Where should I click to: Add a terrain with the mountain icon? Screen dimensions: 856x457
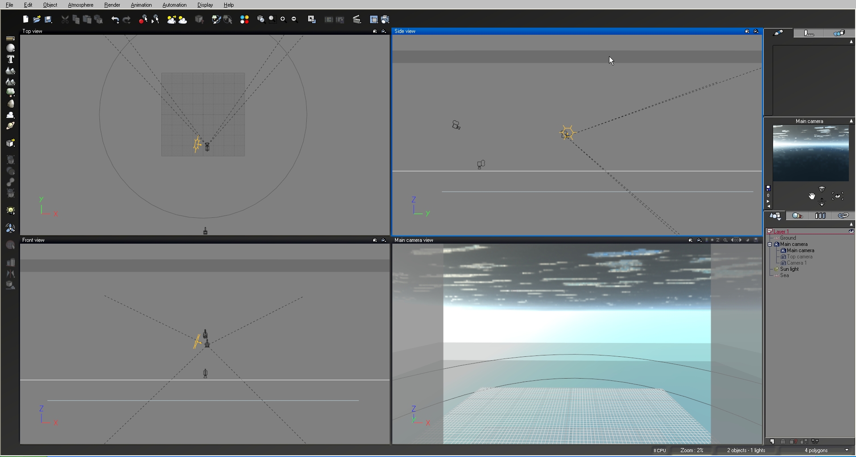pyautogui.click(x=10, y=70)
